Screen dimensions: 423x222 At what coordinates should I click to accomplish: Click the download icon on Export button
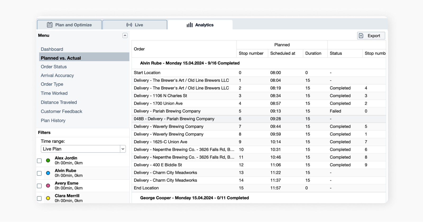coord(361,36)
